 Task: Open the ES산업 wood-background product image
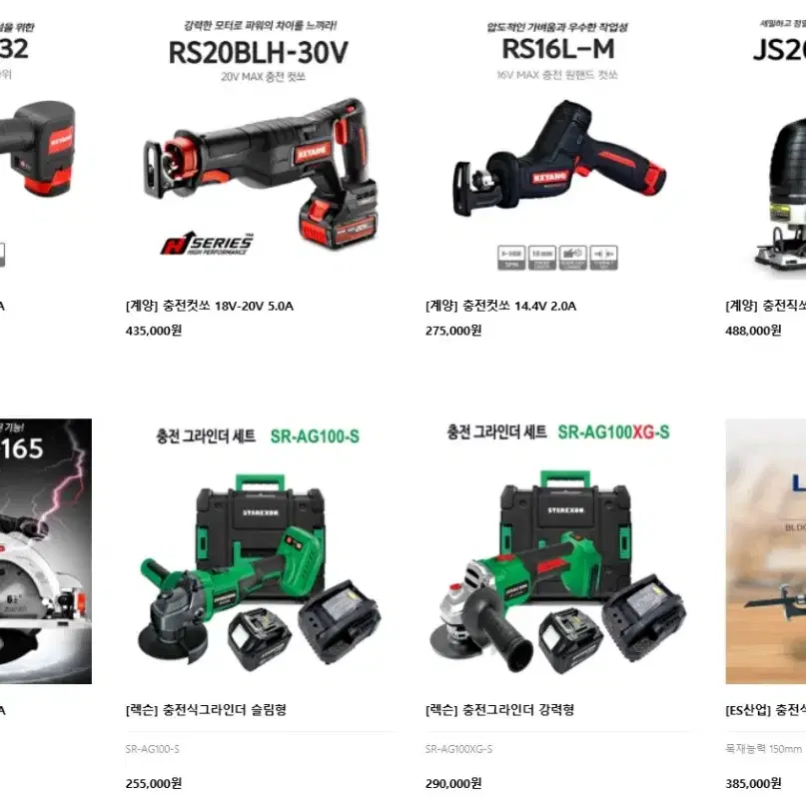pos(766,551)
